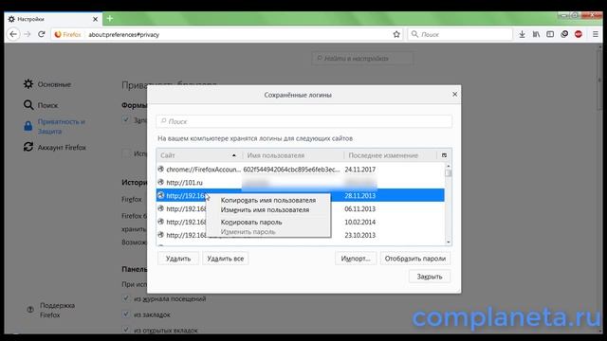The width and height of the screenshot is (607, 341).
Task: Open Основные settings category
Action: [x=47, y=84]
